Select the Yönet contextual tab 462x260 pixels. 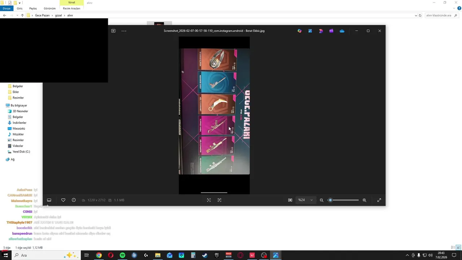tap(72, 3)
